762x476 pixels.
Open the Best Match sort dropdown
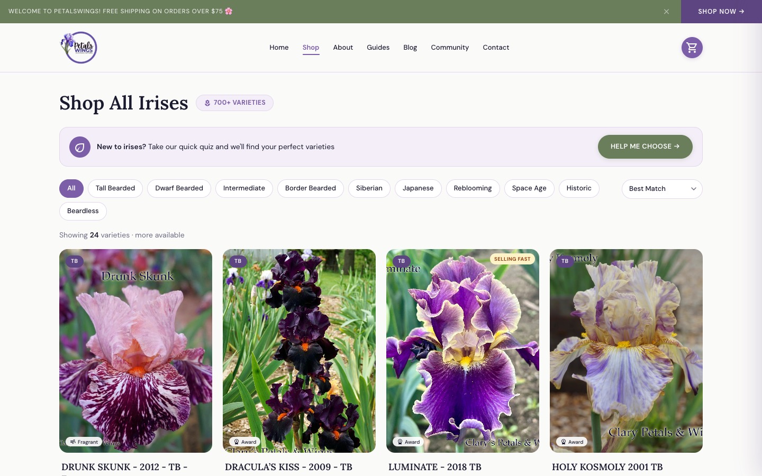[662, 189]
